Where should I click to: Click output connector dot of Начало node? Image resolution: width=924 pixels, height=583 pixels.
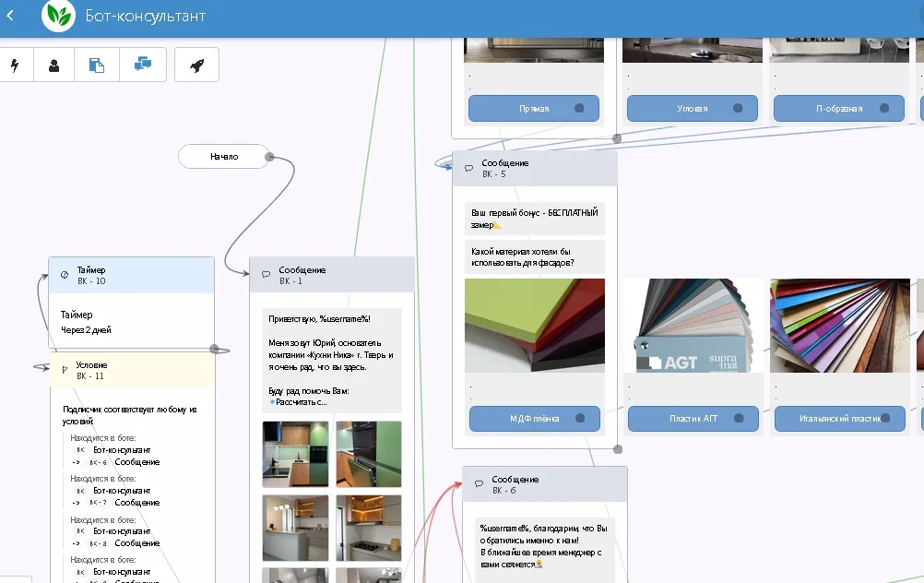pos(269,157)
